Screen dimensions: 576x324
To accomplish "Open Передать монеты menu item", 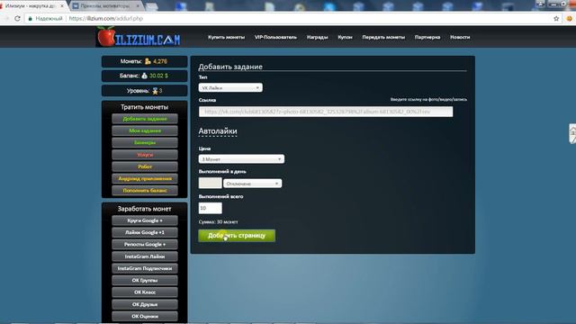I will [383, 37].
